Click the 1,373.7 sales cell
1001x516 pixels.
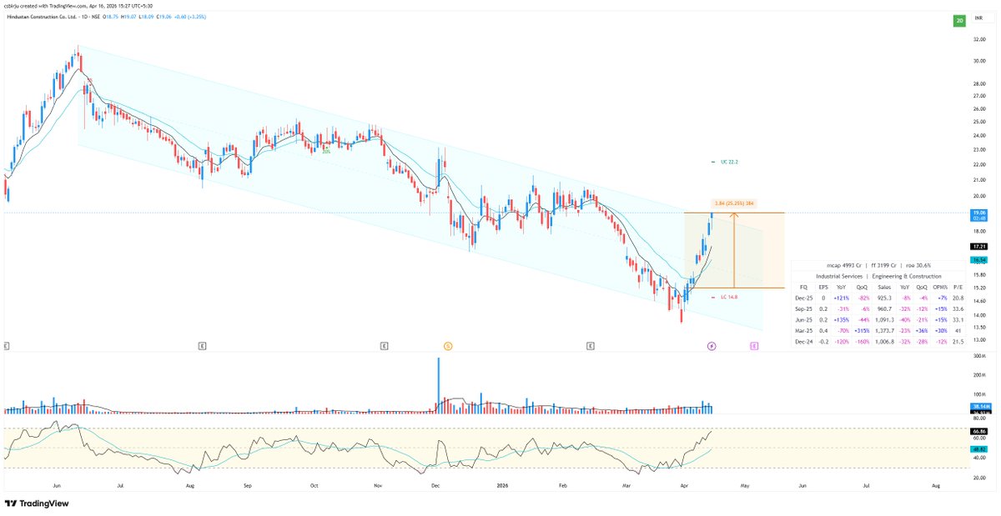883,329
